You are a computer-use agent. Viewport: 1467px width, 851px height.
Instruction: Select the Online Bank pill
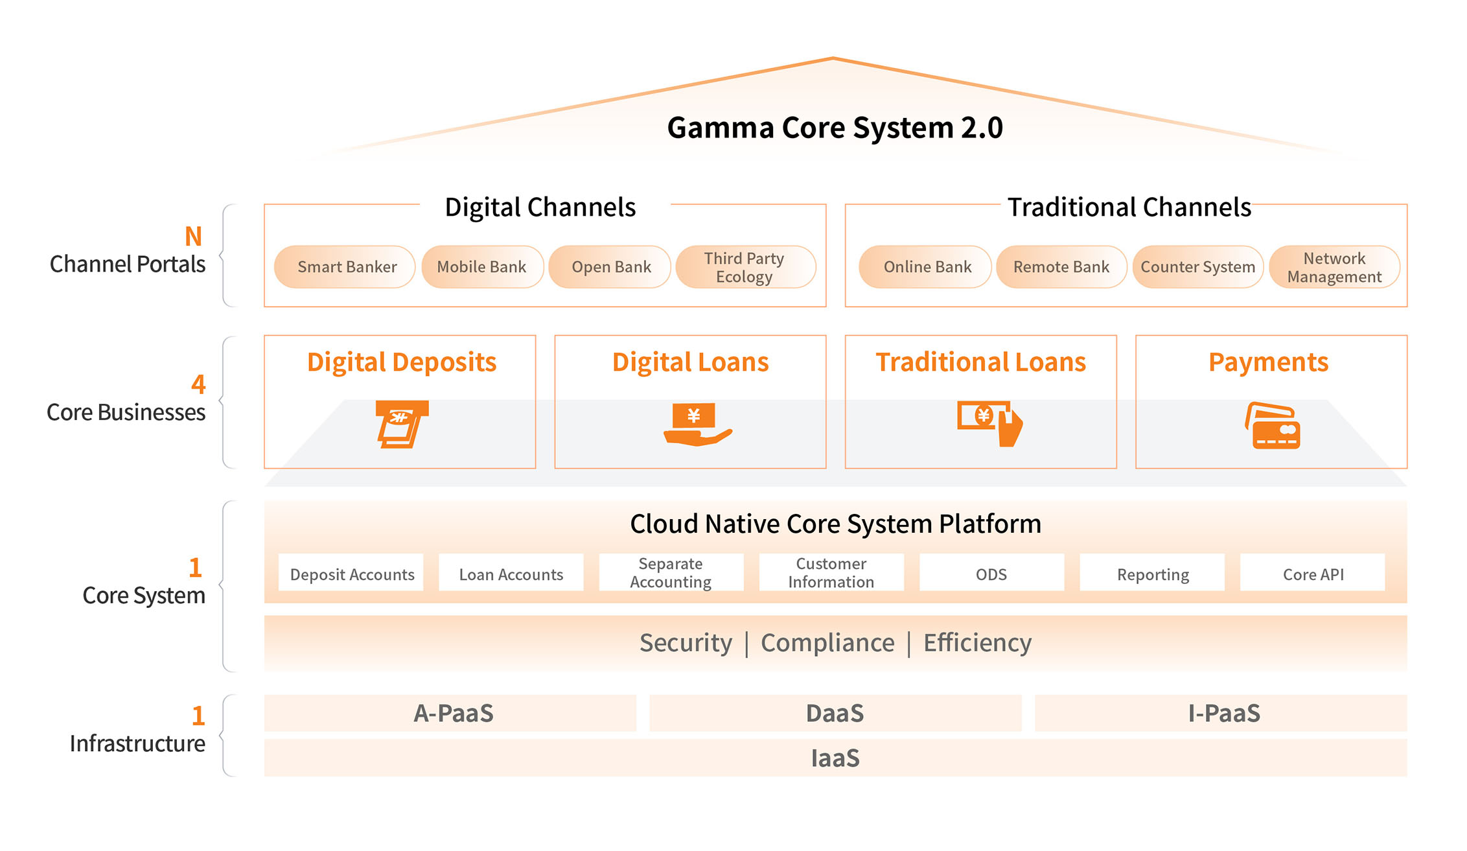click(927, 267)
